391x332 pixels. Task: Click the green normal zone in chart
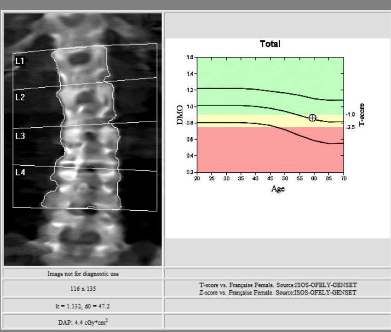point(239,73)
